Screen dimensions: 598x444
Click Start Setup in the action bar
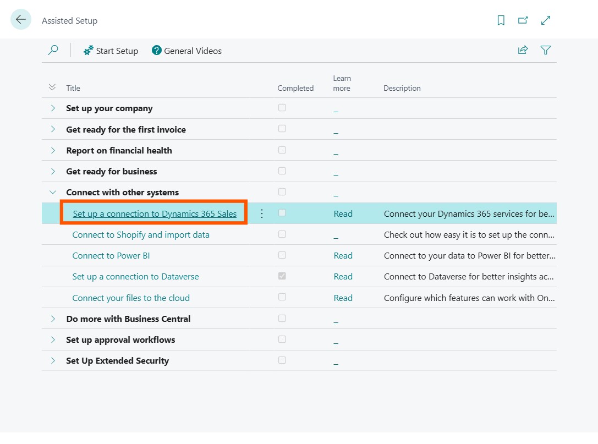111,51
